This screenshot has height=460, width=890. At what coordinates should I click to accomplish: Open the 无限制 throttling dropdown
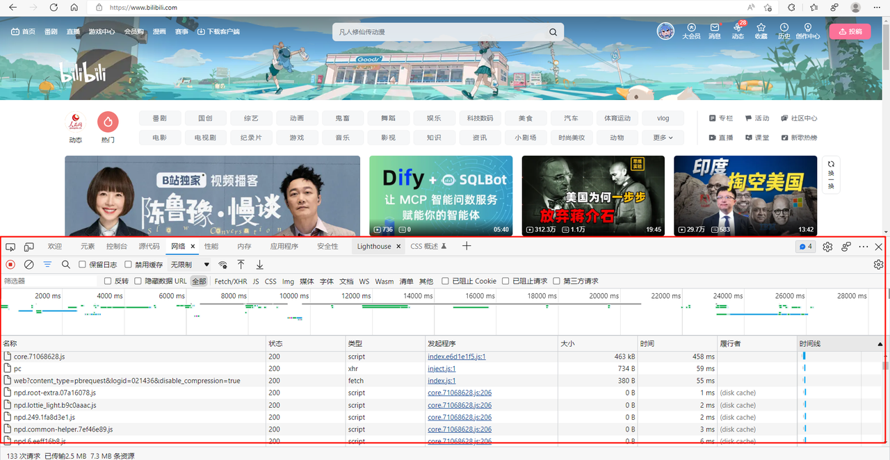[191, 265]
